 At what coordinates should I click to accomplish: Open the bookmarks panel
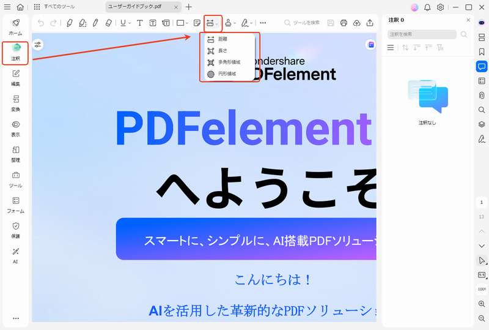[482, 52]
